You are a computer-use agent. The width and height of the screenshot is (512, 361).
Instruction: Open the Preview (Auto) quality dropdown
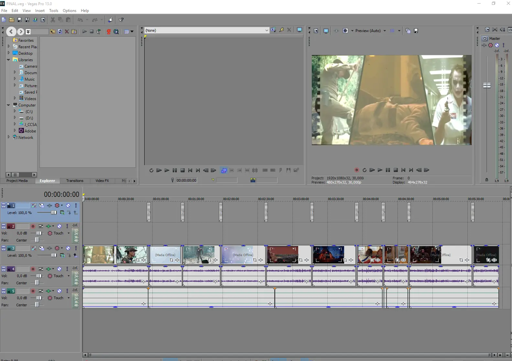point(385,31)
